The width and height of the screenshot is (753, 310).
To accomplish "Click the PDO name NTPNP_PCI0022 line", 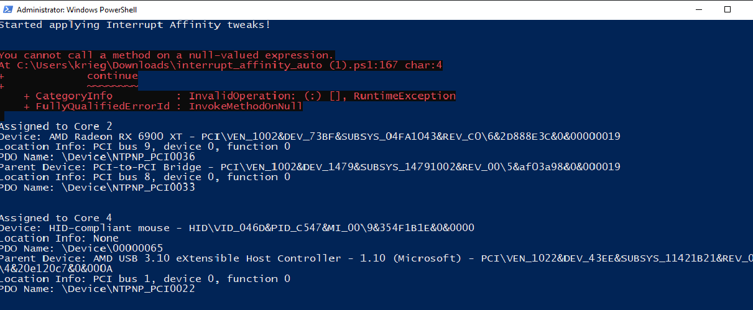I will tap(98, 288).
